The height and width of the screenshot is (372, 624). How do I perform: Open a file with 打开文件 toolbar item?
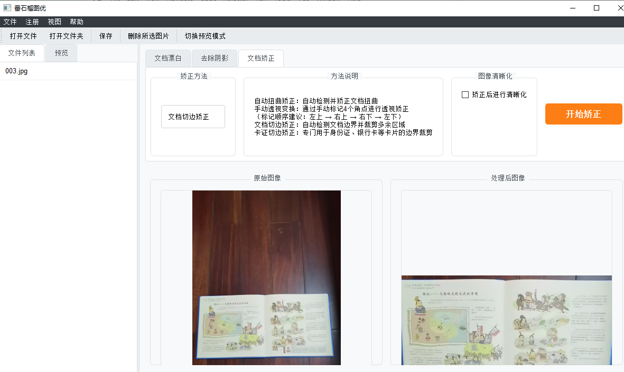(x=23, y=36)
